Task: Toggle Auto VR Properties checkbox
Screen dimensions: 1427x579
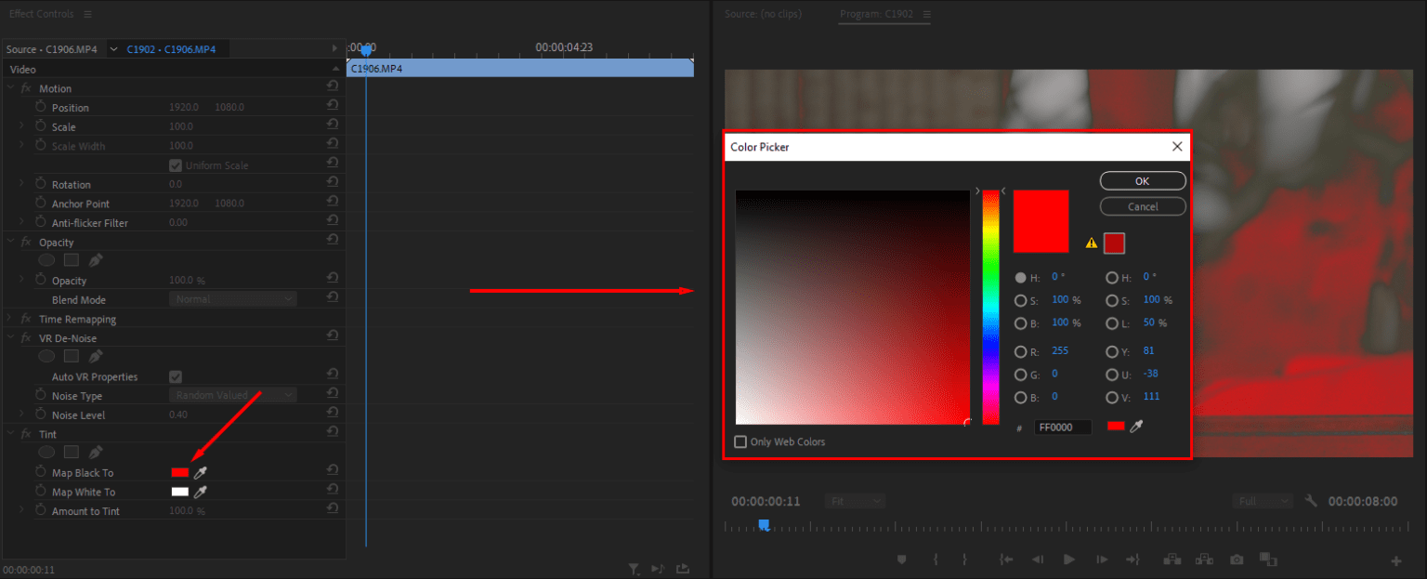Action: pos(176,375)
